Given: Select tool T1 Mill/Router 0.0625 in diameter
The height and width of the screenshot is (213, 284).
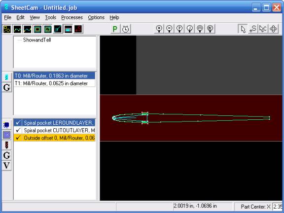Looking at the screenshot, I should coord(54,83).
